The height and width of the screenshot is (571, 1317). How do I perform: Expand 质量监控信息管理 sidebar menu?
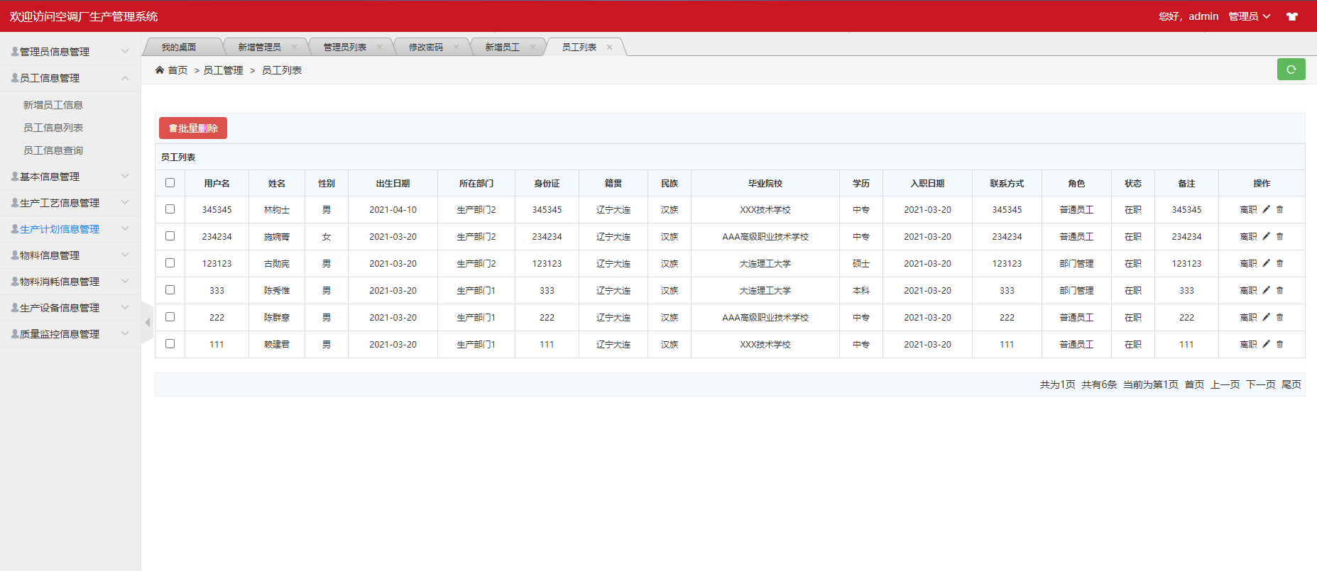pos(70,334)
